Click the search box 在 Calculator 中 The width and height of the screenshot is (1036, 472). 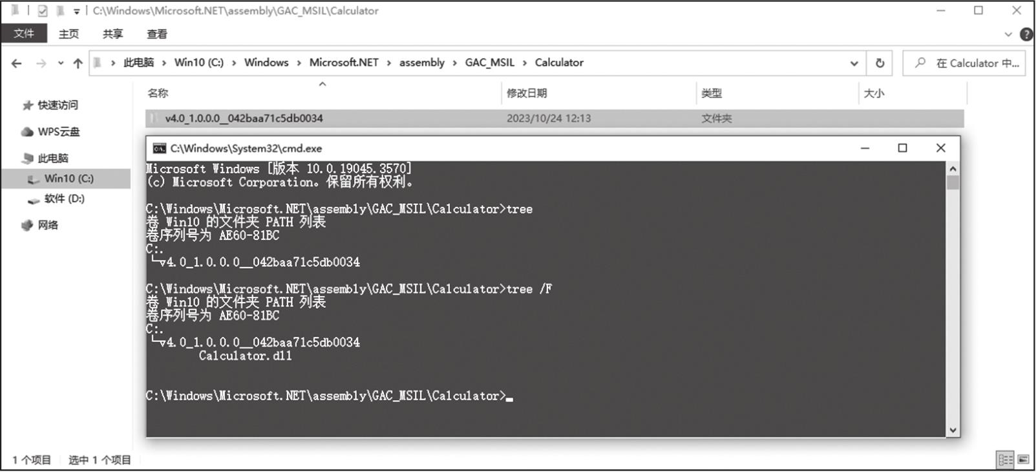pyautogui.click(x=964, y=63)
